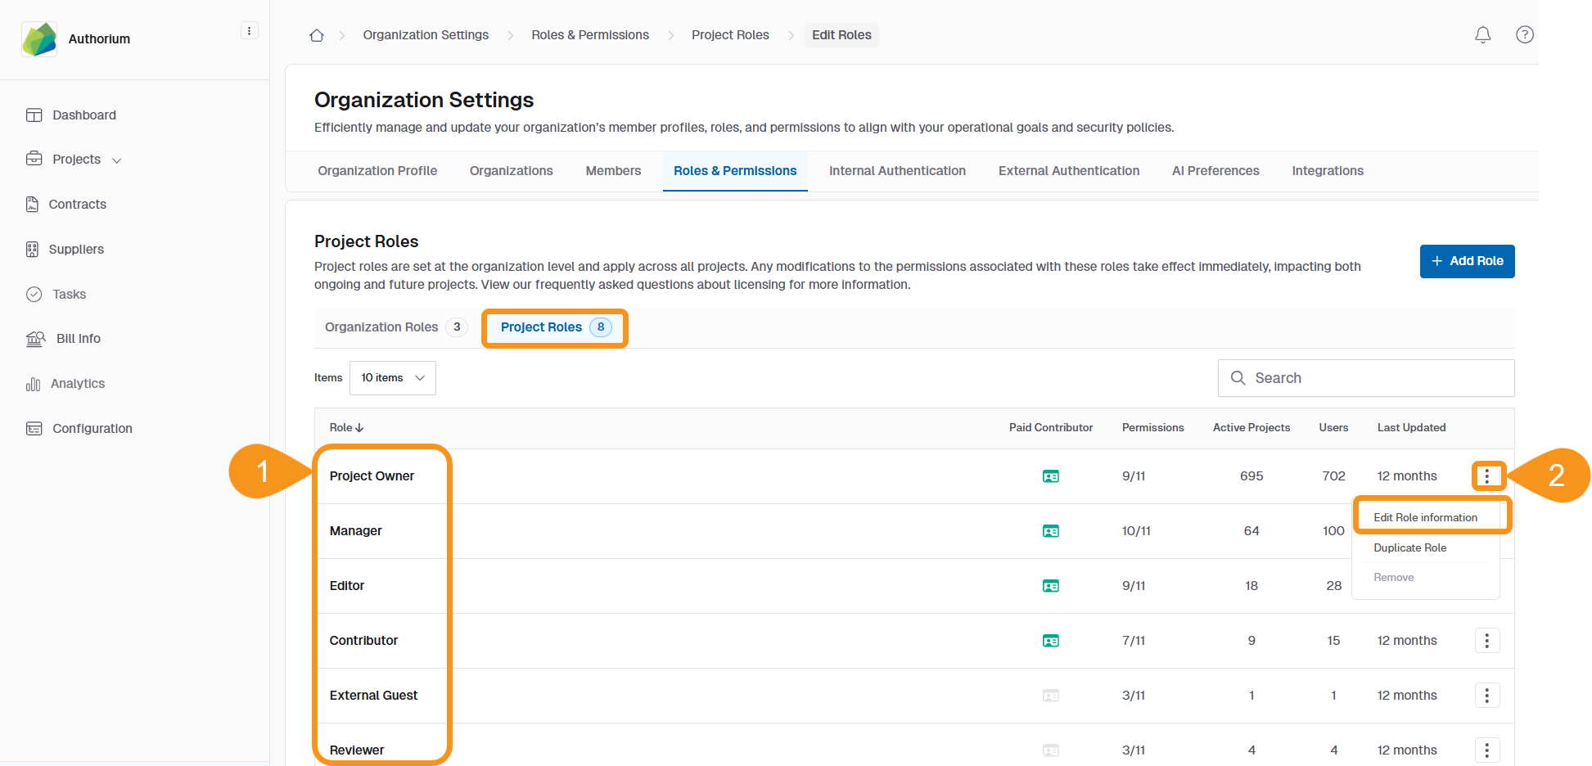Switch to the Internal Authentication tab
1592x766 pixels.
(x=897, y=170)
